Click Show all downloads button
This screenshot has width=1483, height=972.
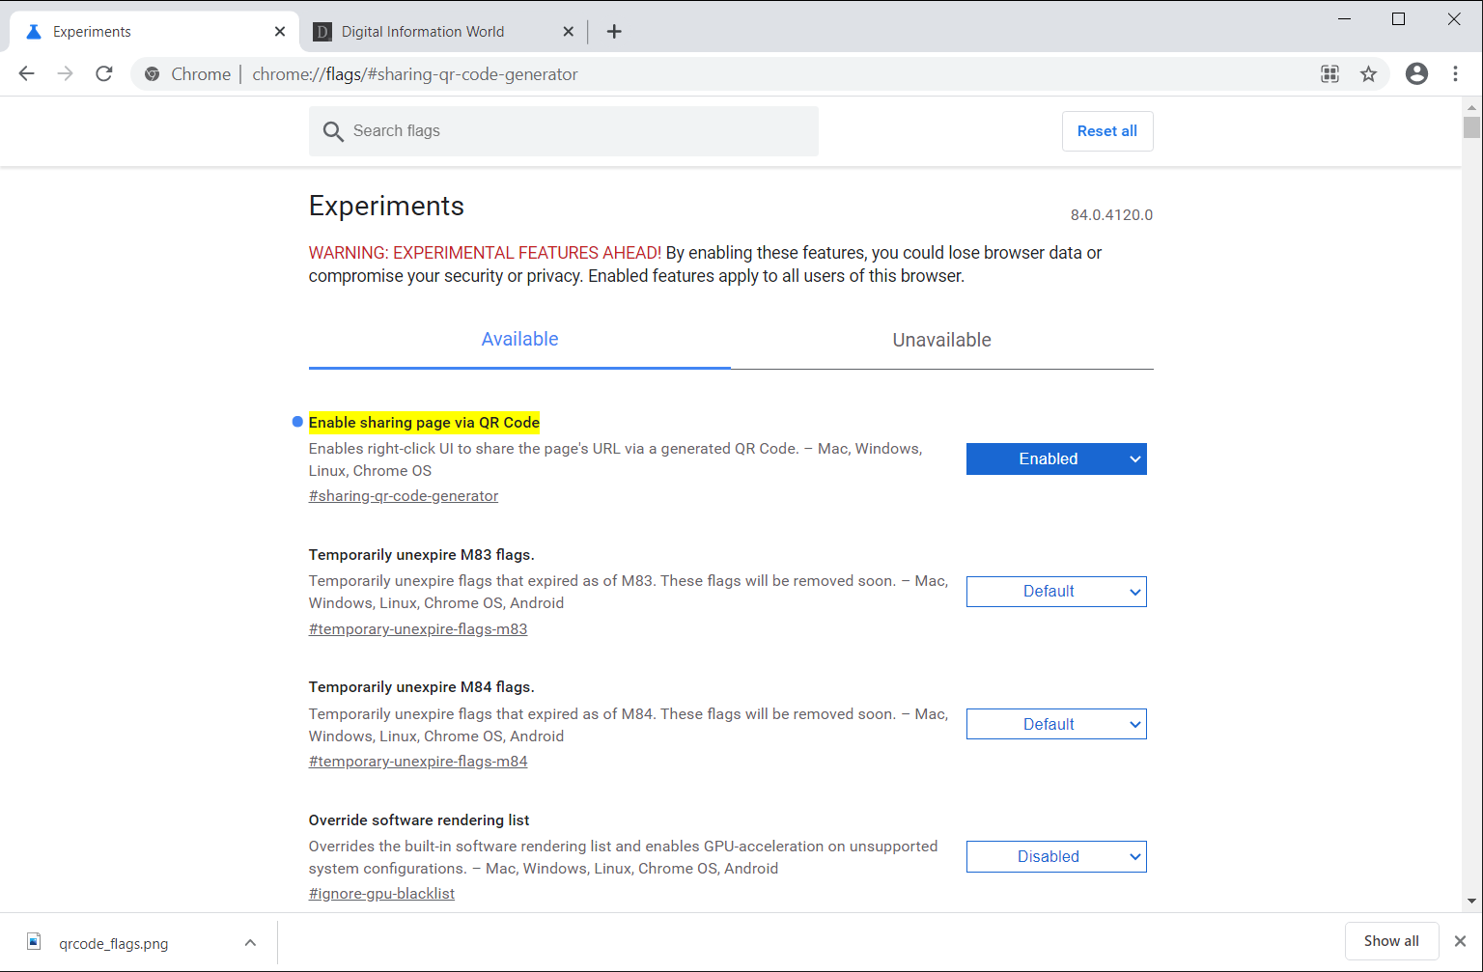click(x=1391, y=941)
